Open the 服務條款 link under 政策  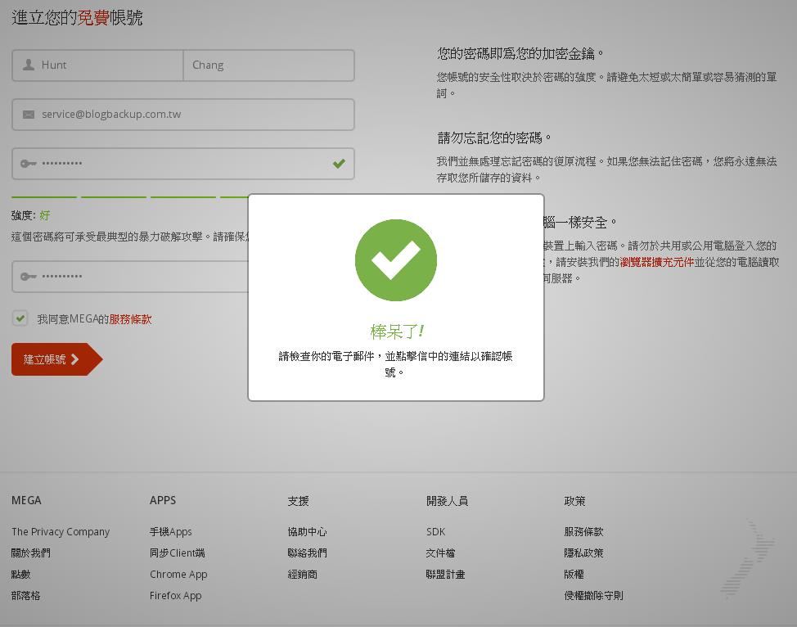(x=583, y=531)
